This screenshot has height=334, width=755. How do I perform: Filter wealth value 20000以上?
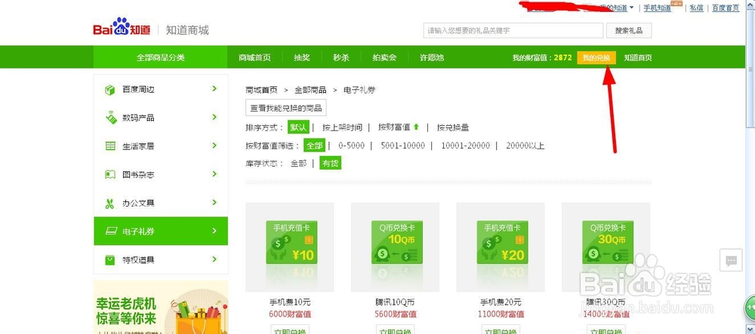525,145
